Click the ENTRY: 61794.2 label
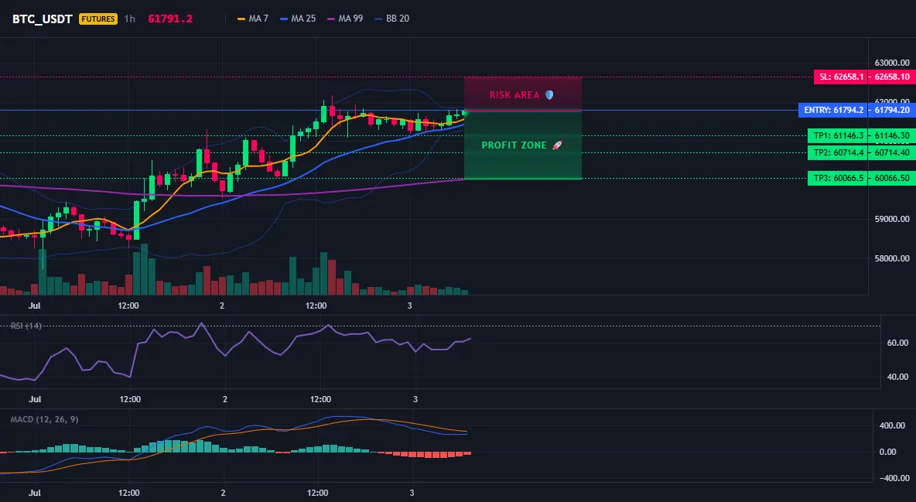 (x=833, y=110)
